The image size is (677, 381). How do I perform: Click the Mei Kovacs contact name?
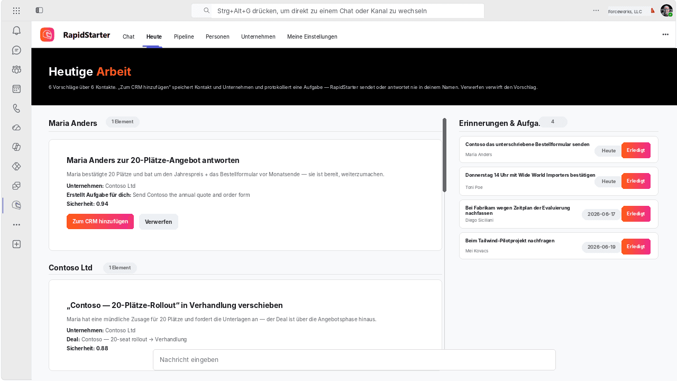tap(477, 251)
